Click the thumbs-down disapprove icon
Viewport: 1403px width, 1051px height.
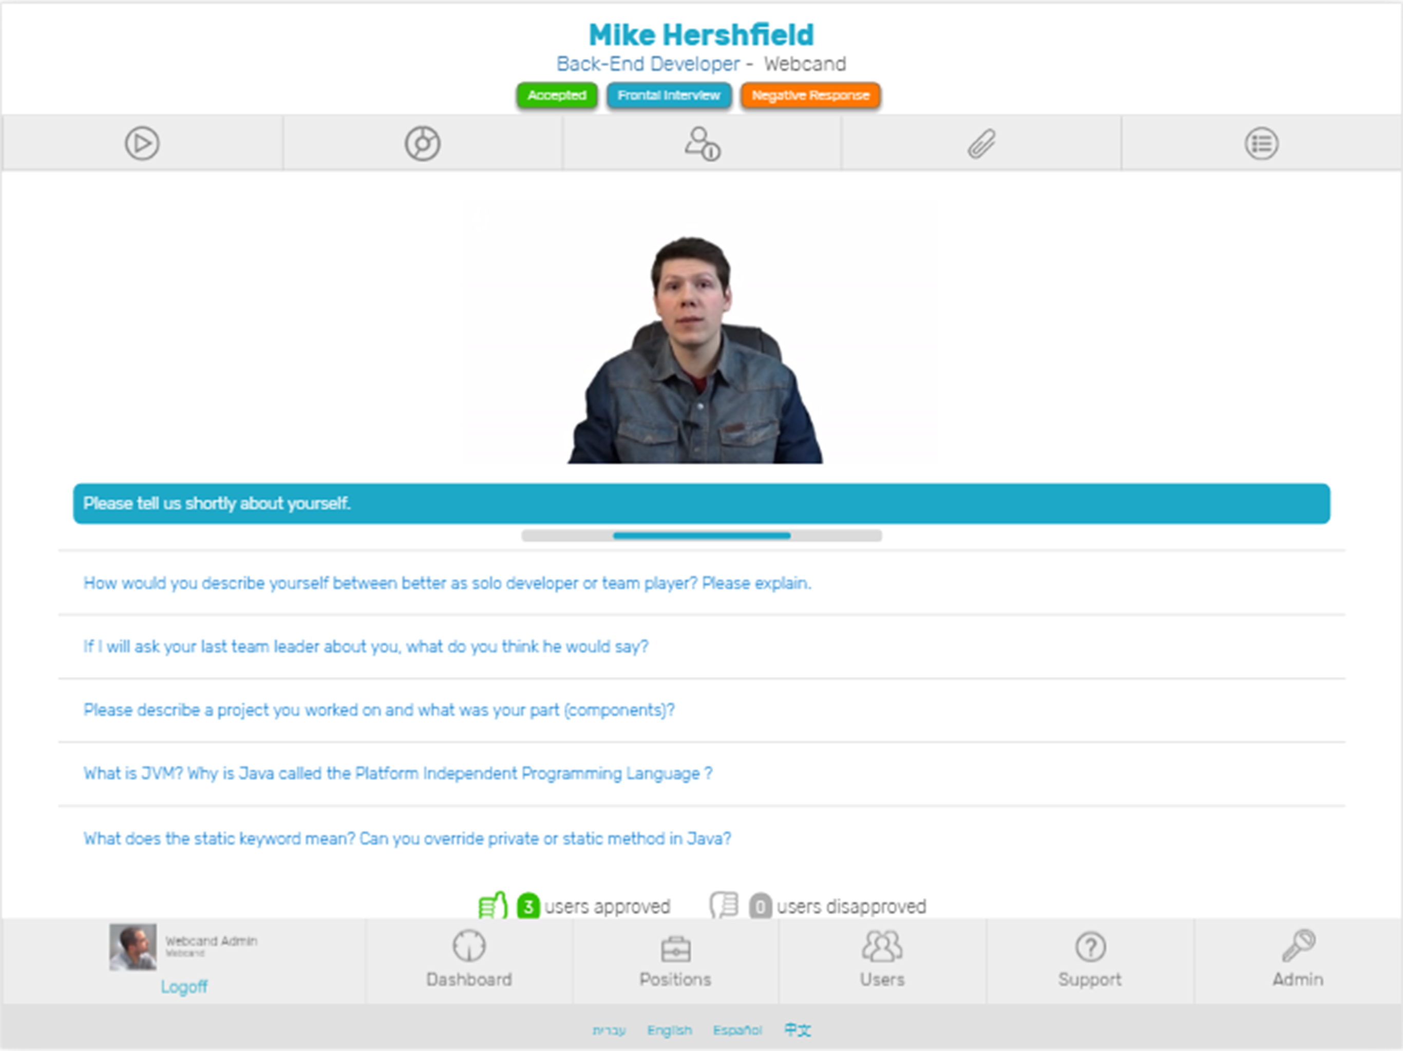(x=724, y=905)
